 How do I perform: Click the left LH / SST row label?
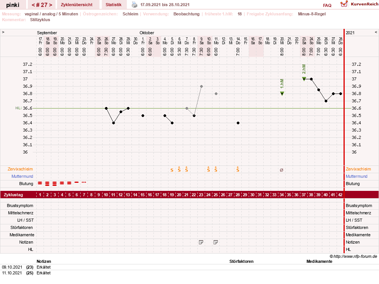click(x=25, y=220)
